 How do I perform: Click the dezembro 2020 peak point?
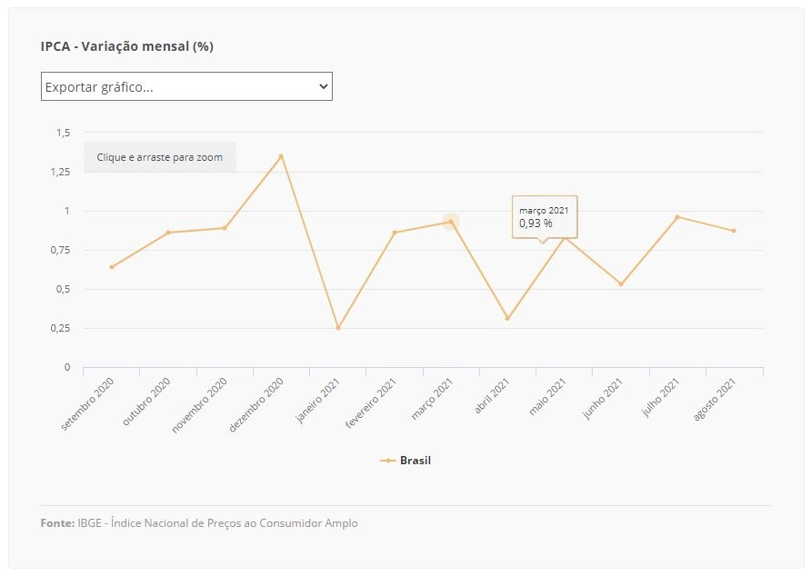pyautogui.click(x=281, y=156)
